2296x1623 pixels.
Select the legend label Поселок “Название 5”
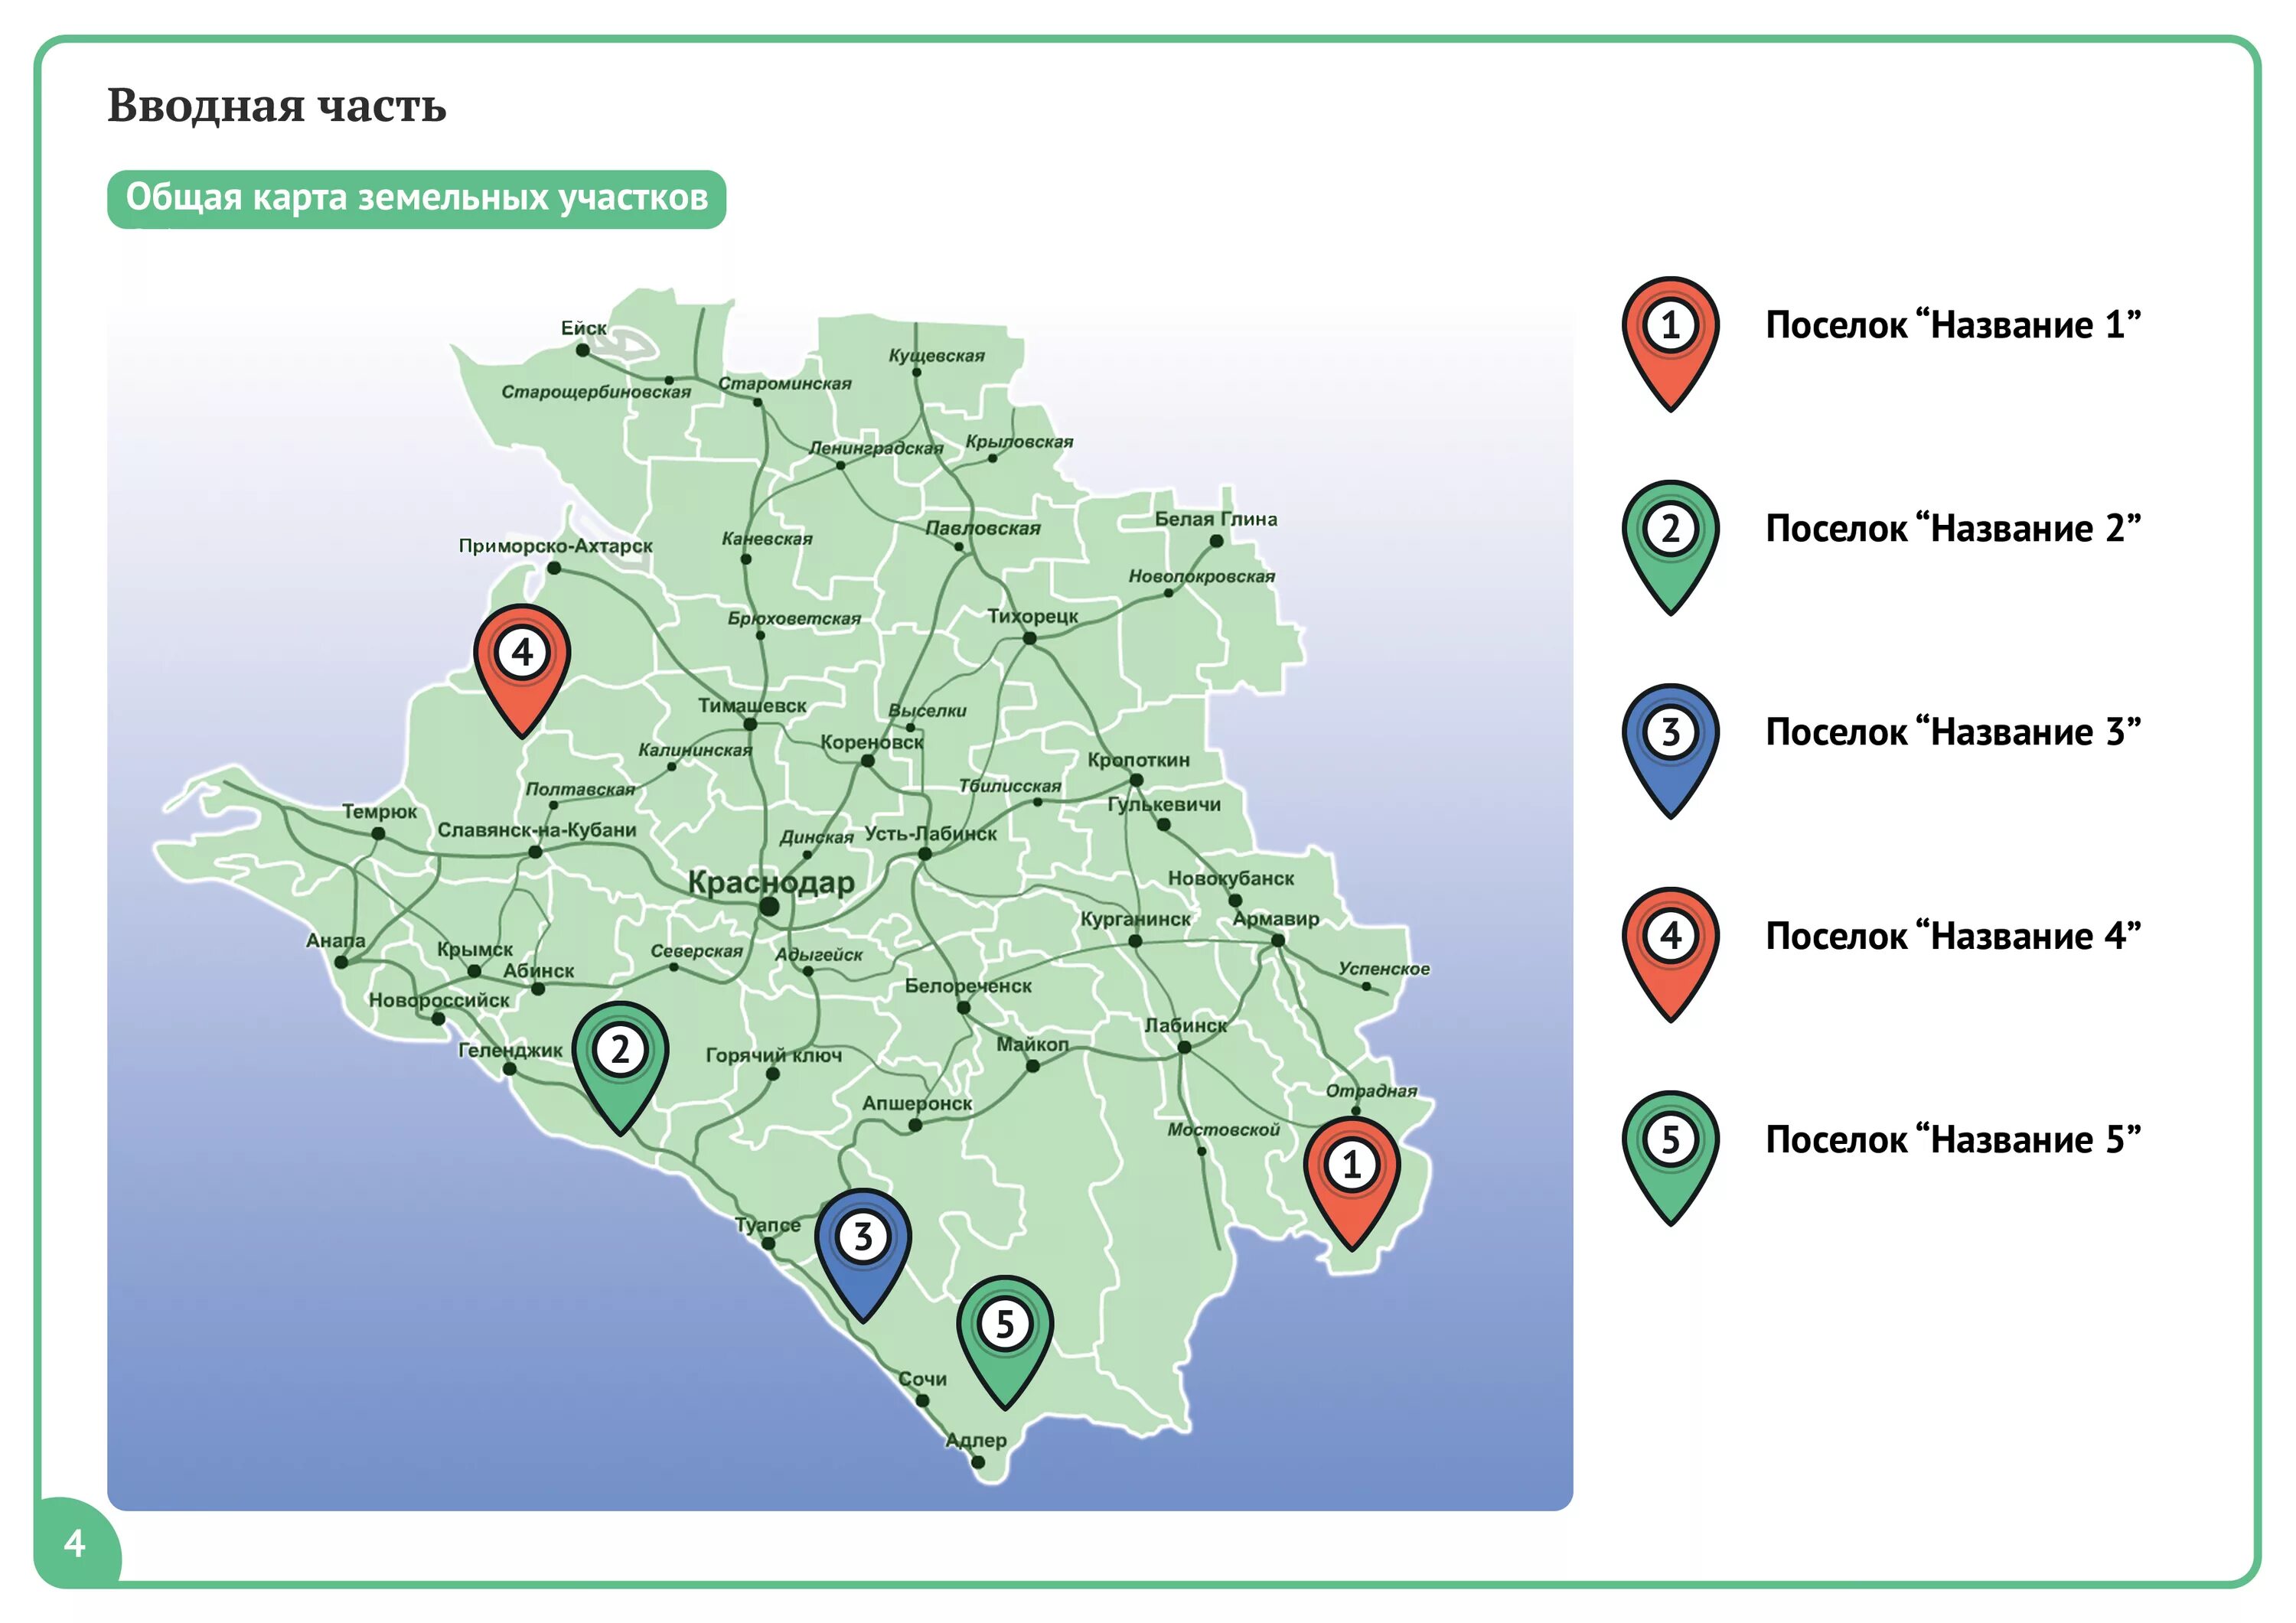point(1953,1140)
